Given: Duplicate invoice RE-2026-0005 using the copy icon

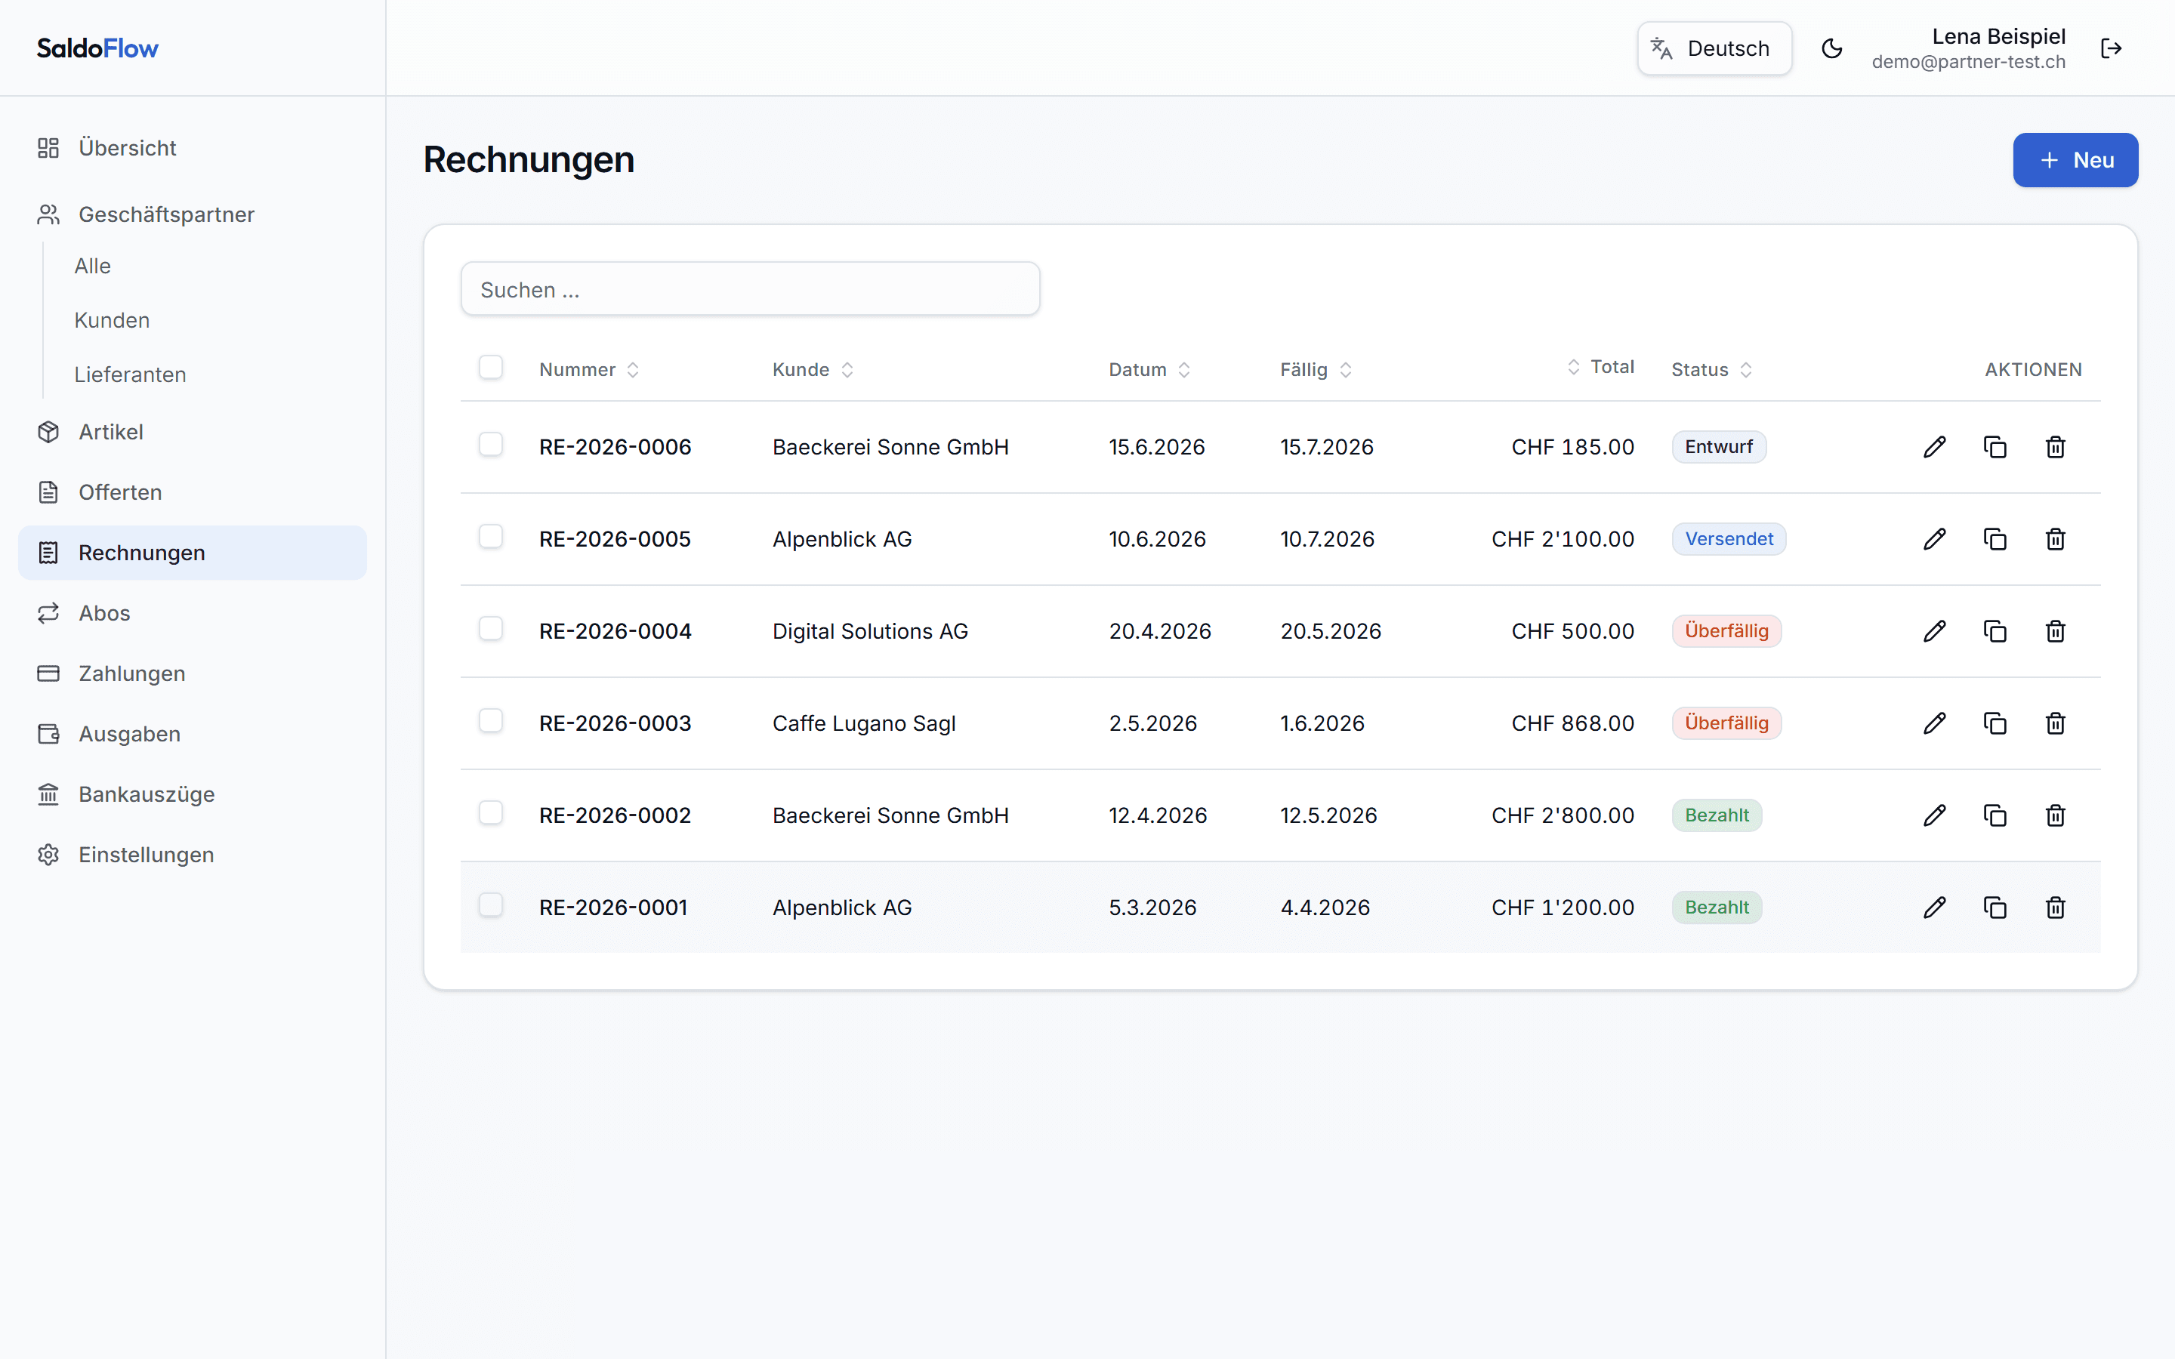Looking at the screenshot, I should coord(1995,539).
